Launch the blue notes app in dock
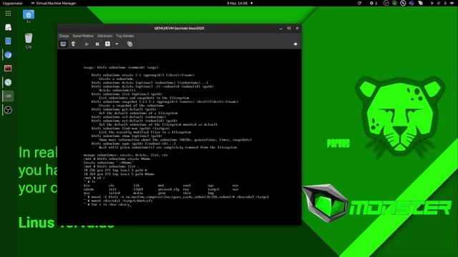 click(8, 41)
